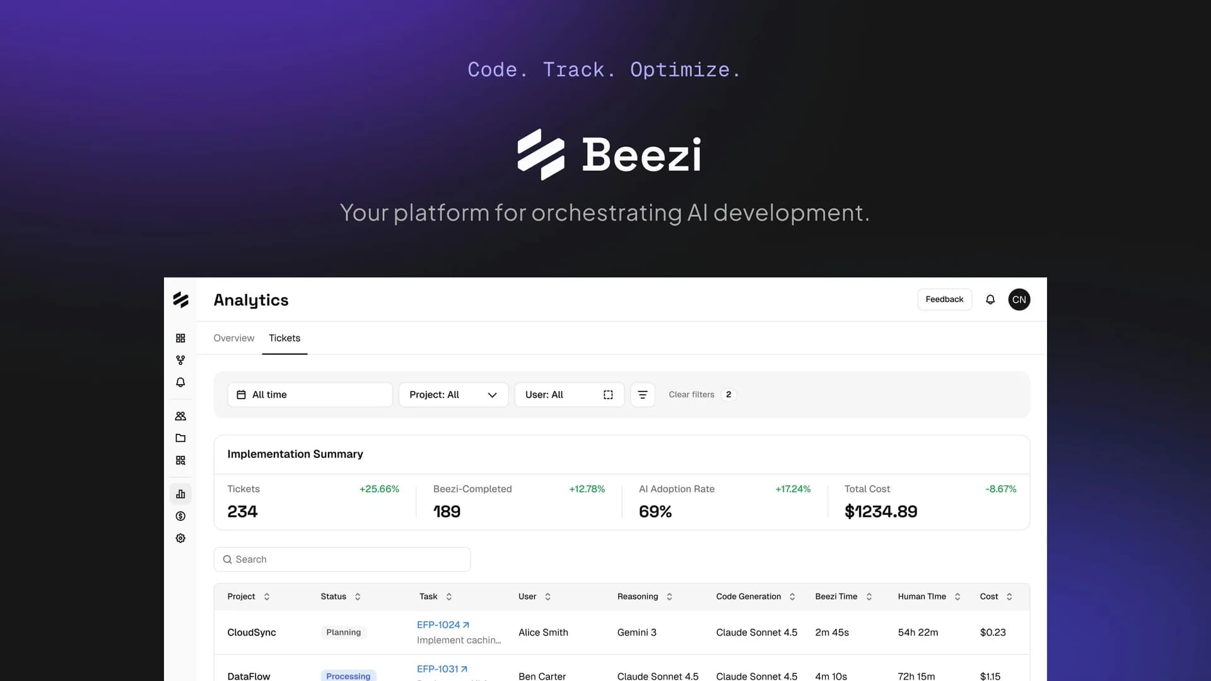Select the Tickets tab
Image resolution: width=1211 pixels, height=681 pixels.
[284, 338]
